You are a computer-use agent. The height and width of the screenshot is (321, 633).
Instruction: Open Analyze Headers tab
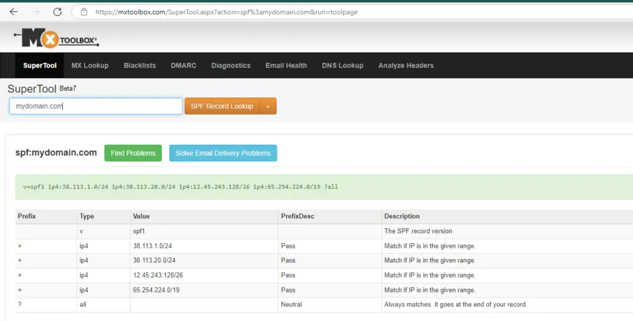(406, 66)
